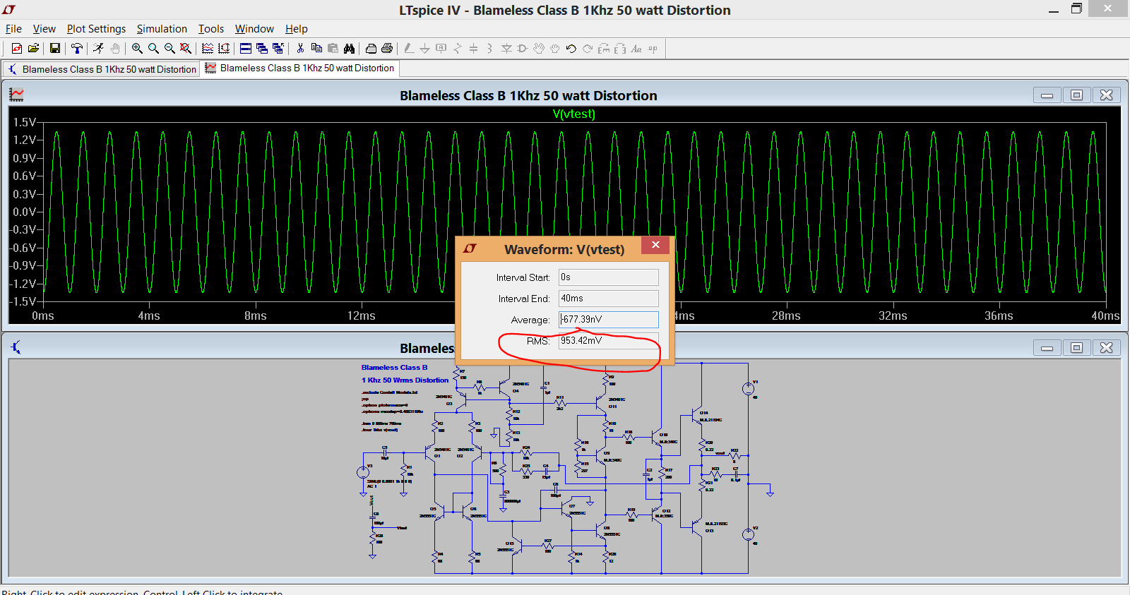This screenshot has width=1130, height=595.
Task: Open the Tools menu
Action: [x=210, y=29]
